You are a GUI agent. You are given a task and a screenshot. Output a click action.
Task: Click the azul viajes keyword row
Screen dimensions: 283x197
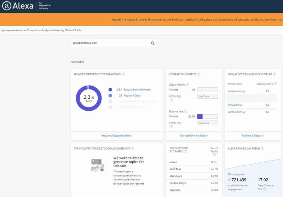pos(194,176)
